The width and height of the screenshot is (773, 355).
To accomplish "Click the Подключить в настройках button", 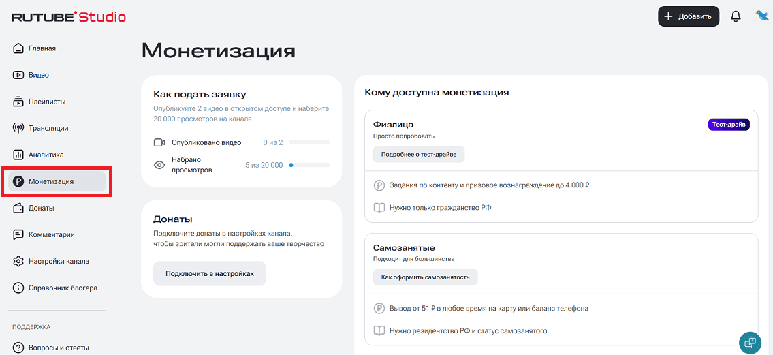I will [x=209, y=273].
